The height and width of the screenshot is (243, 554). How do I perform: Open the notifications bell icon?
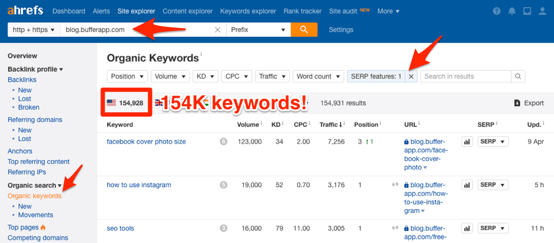(512, 11)
